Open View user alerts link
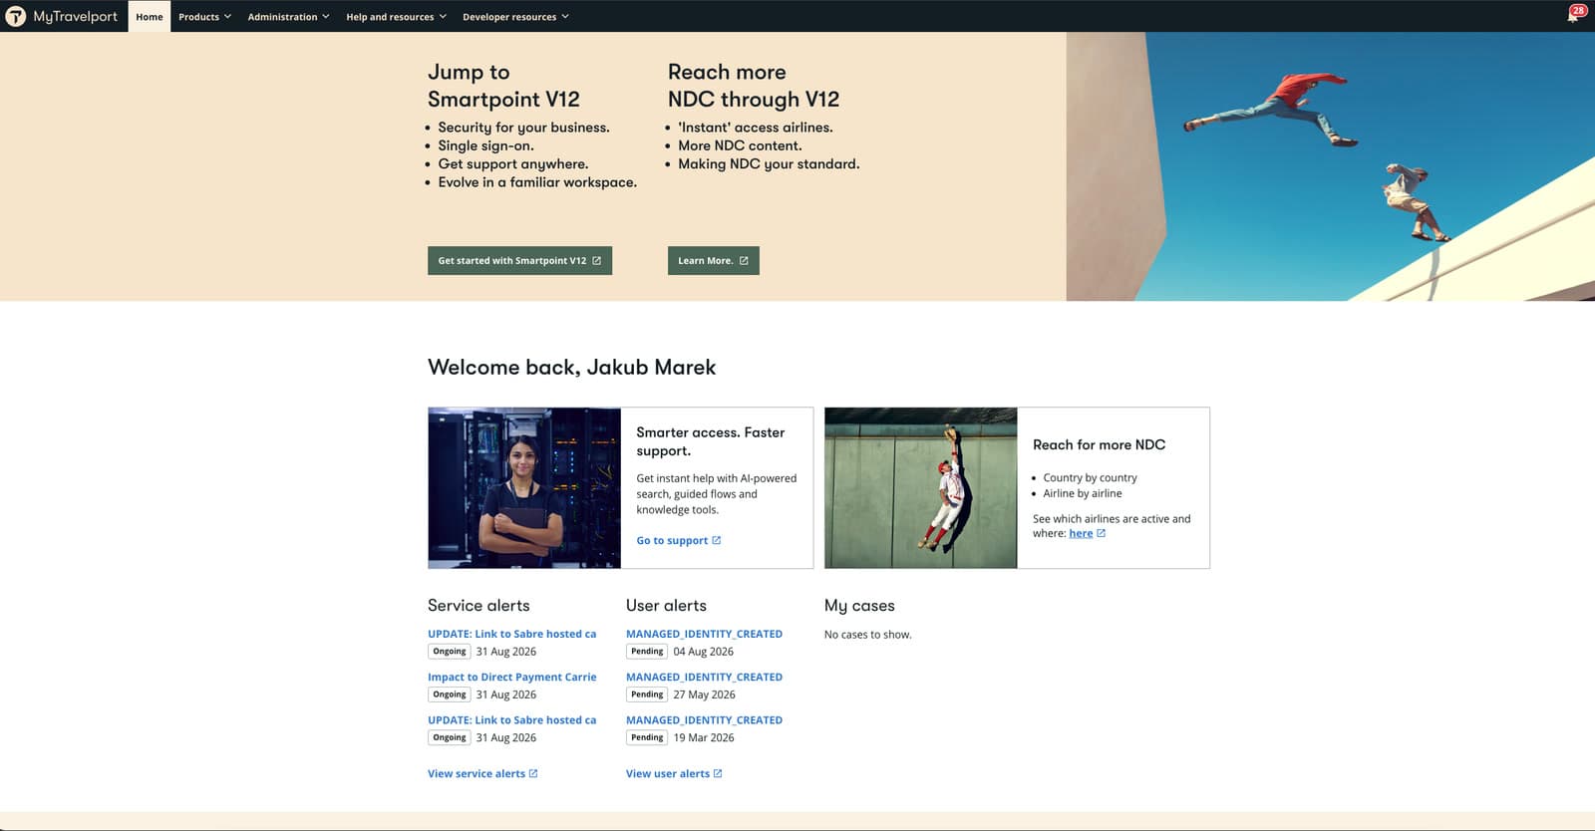The width and height of the screenshot is (1595, 831). pyautogui.click(x=674, y=774)
